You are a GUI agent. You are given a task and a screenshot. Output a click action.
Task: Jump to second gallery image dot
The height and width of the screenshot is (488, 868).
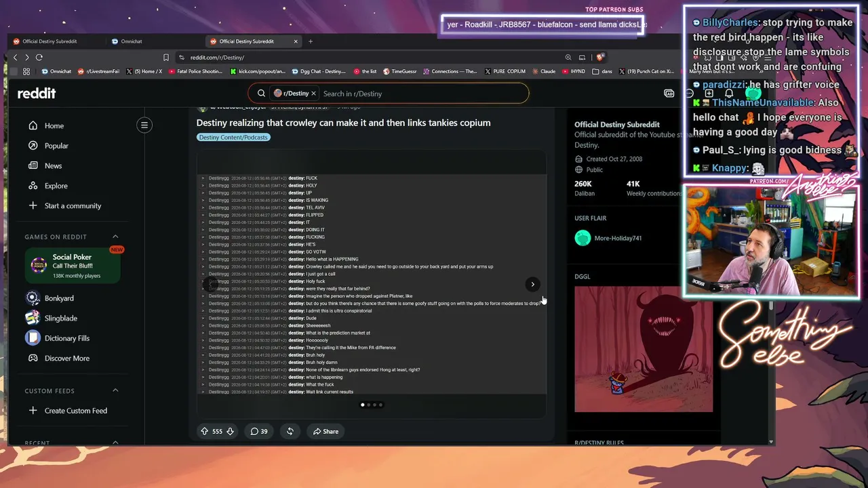368,405
